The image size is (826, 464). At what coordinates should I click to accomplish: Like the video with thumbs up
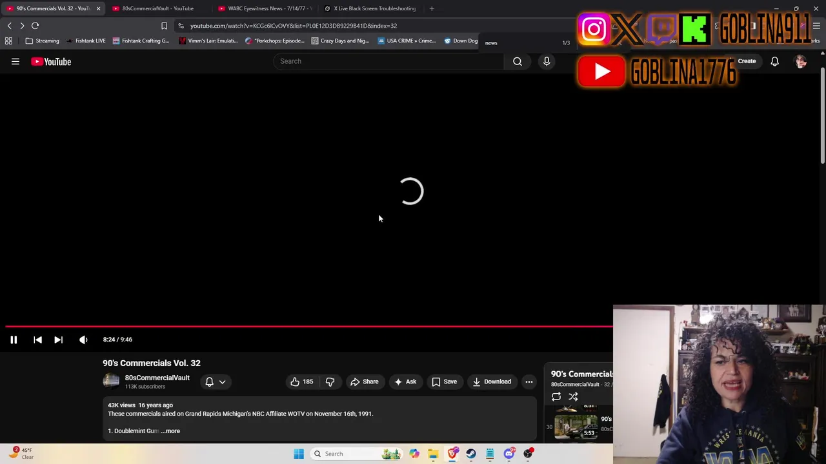302,382
